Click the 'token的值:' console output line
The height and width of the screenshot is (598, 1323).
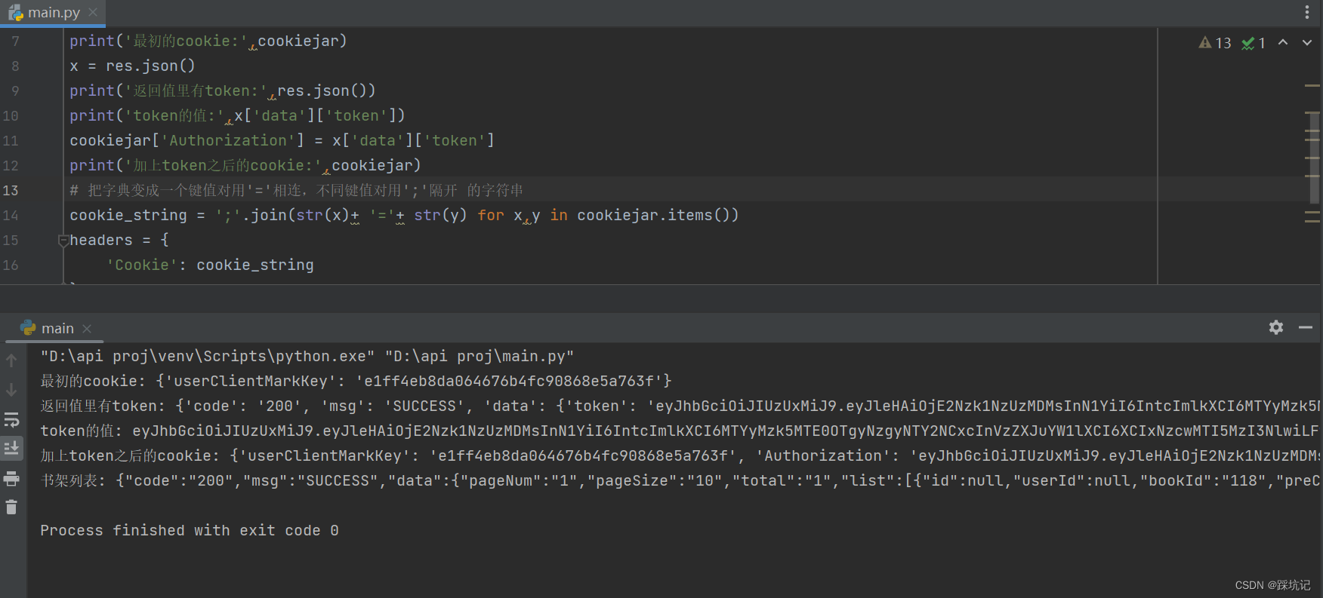click(x=680, y=431)
